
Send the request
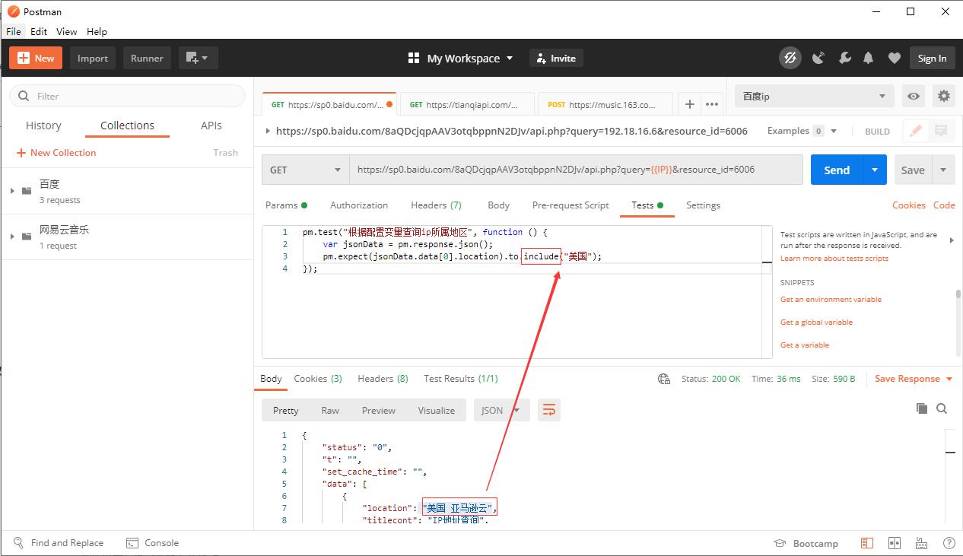(837, 170)
